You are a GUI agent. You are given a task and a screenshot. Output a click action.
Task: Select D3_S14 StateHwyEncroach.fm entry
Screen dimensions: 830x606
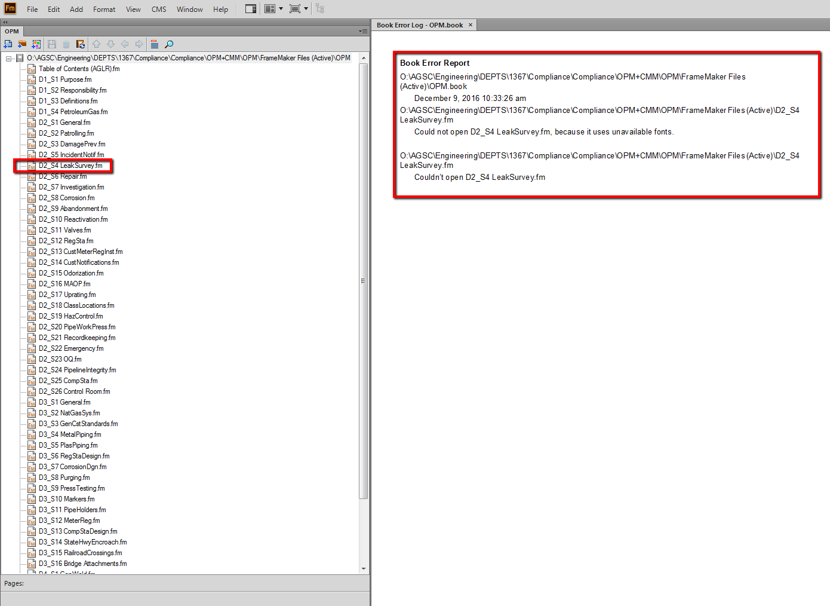click(83, 542)
